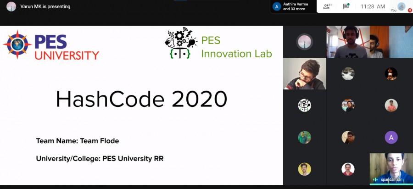Open the participants list icon

click(327, 6)
